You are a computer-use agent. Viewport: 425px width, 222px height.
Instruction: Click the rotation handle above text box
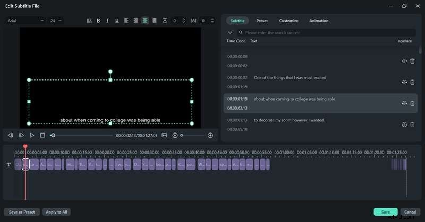[x=110, y=72]
